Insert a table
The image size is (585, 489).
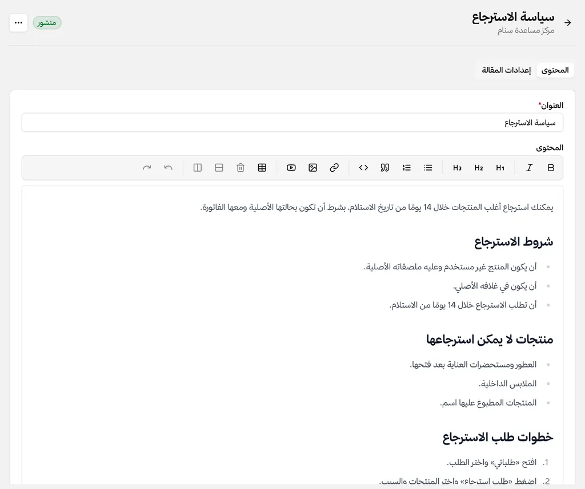click(x=262, y=168)
